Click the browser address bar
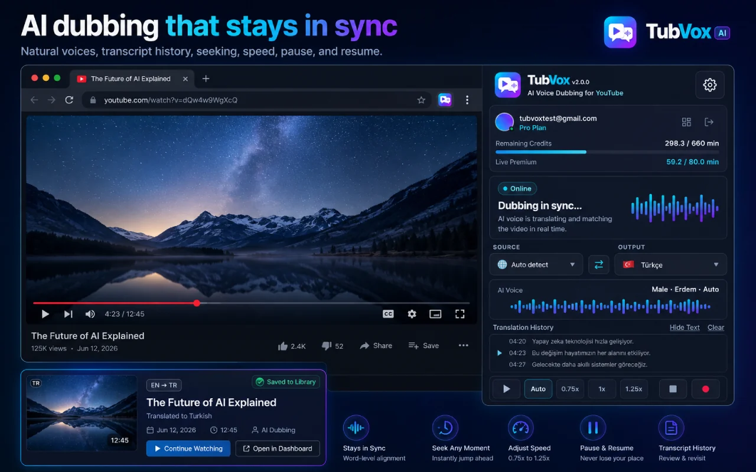This screenshot has height=472, width=756. [256, 100]
